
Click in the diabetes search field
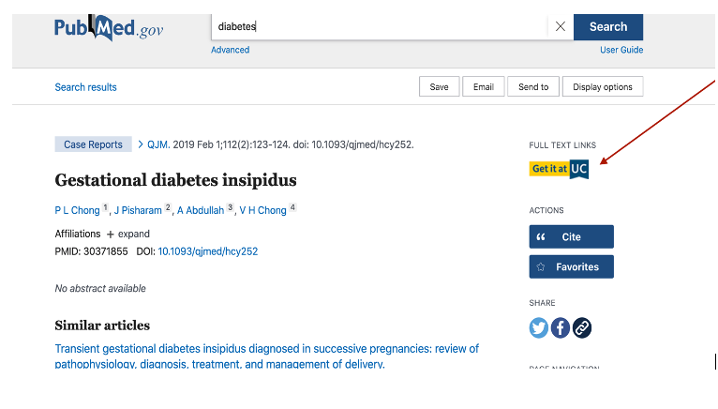379,26
